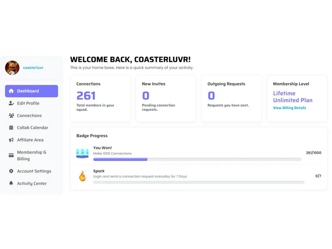Open the Connections menu item
332x249 pixels.
coord(29,115)
